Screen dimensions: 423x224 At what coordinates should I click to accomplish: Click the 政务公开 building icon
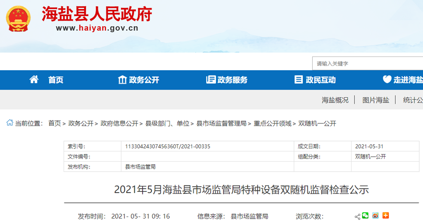click(122, 80)
